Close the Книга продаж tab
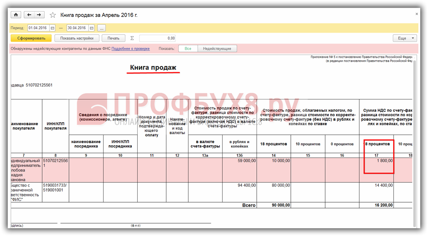 pos(417,14)
